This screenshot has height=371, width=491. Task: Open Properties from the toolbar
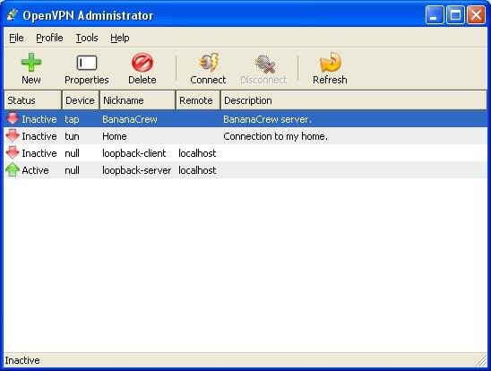coord(86,69)
